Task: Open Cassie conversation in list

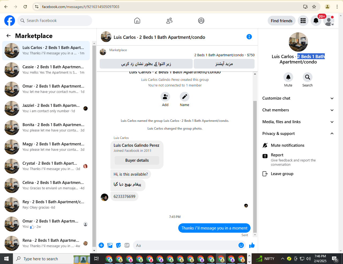Action: [x=46, y=70]
